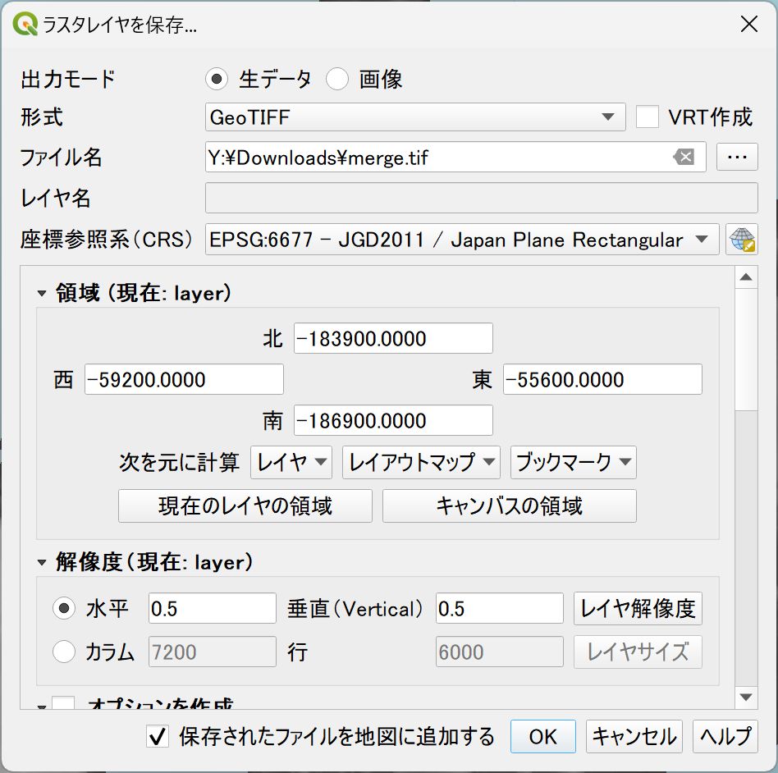Click the レイヤ解像度 button
Image resolution: width=778 pixels, height=773 pixels.
638,608
